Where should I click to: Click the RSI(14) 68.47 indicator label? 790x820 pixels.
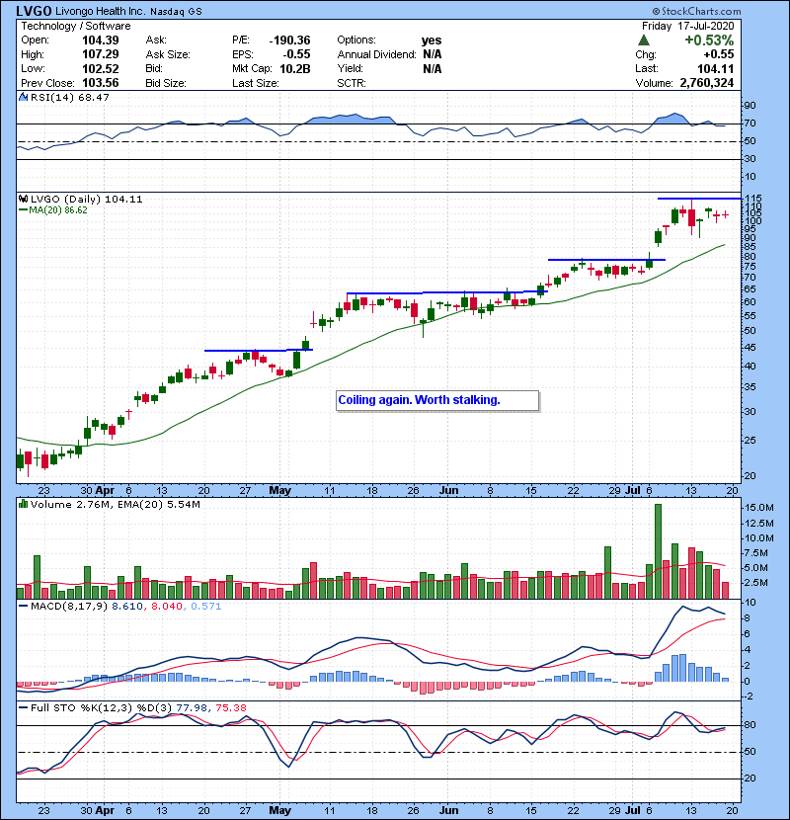[69, 97]
